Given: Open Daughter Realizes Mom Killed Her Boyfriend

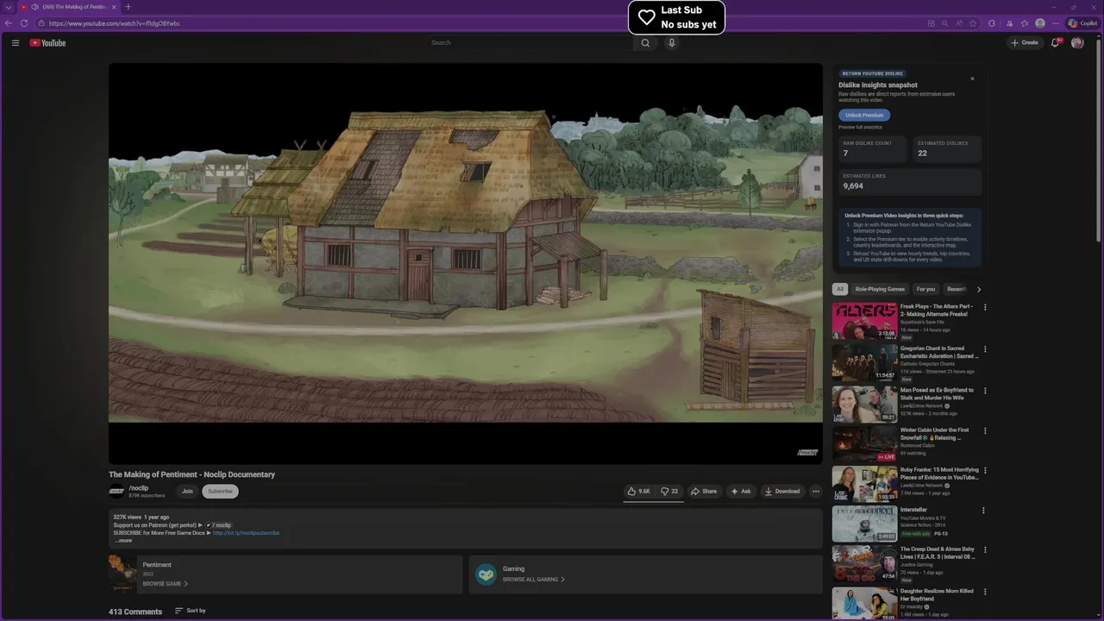Looking at the screenshot, I should (x=937, y=594).
